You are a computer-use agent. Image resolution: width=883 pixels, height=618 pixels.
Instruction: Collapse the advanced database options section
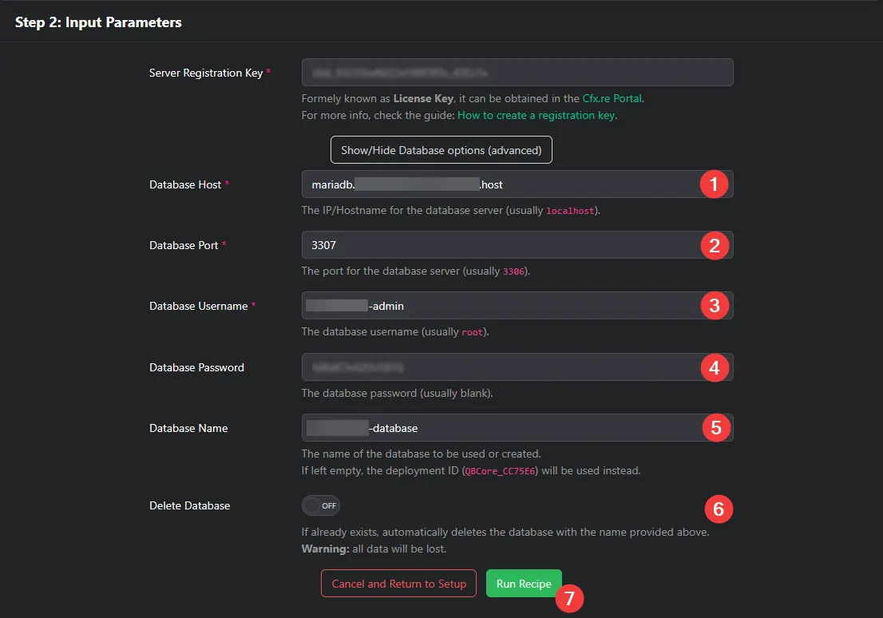[441, 149]
